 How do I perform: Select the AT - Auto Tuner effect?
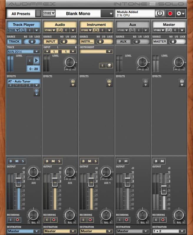24,81
